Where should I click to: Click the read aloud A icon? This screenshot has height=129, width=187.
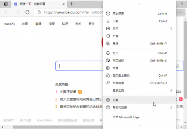point(108,83)
